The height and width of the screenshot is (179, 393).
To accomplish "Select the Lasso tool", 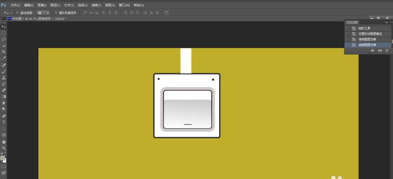I will pos(4,39).
